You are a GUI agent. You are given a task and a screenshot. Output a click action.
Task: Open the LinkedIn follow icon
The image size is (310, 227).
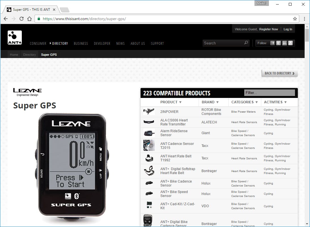[x=284, y=43]
